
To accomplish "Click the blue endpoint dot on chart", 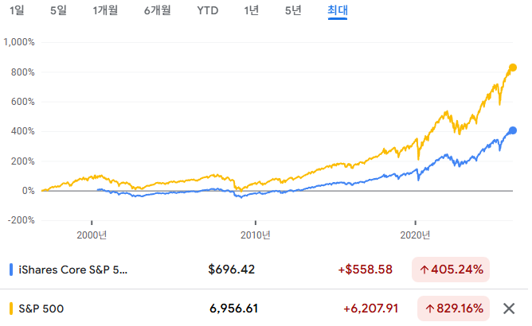I will click(513, 130).
